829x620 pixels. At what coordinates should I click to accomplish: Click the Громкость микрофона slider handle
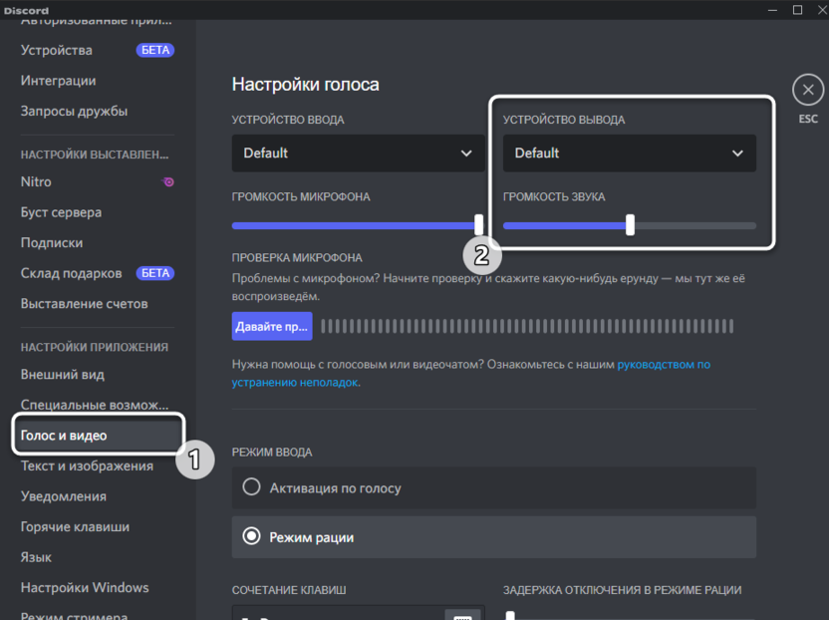coord(479,225)
